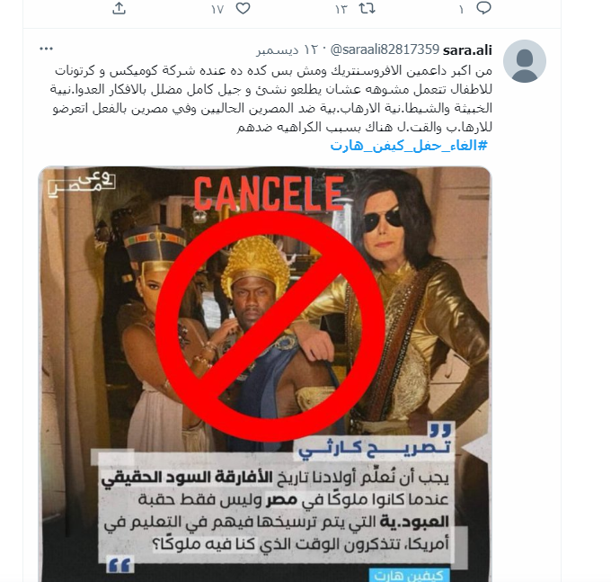The width and height of the screenshot is (611, 582).
Task: Open replies with the speech bubble icon
Action: pos(484,8)
